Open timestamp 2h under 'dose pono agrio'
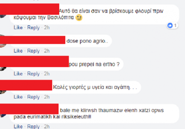The image size is (185, 129). [x=47, y=51]
